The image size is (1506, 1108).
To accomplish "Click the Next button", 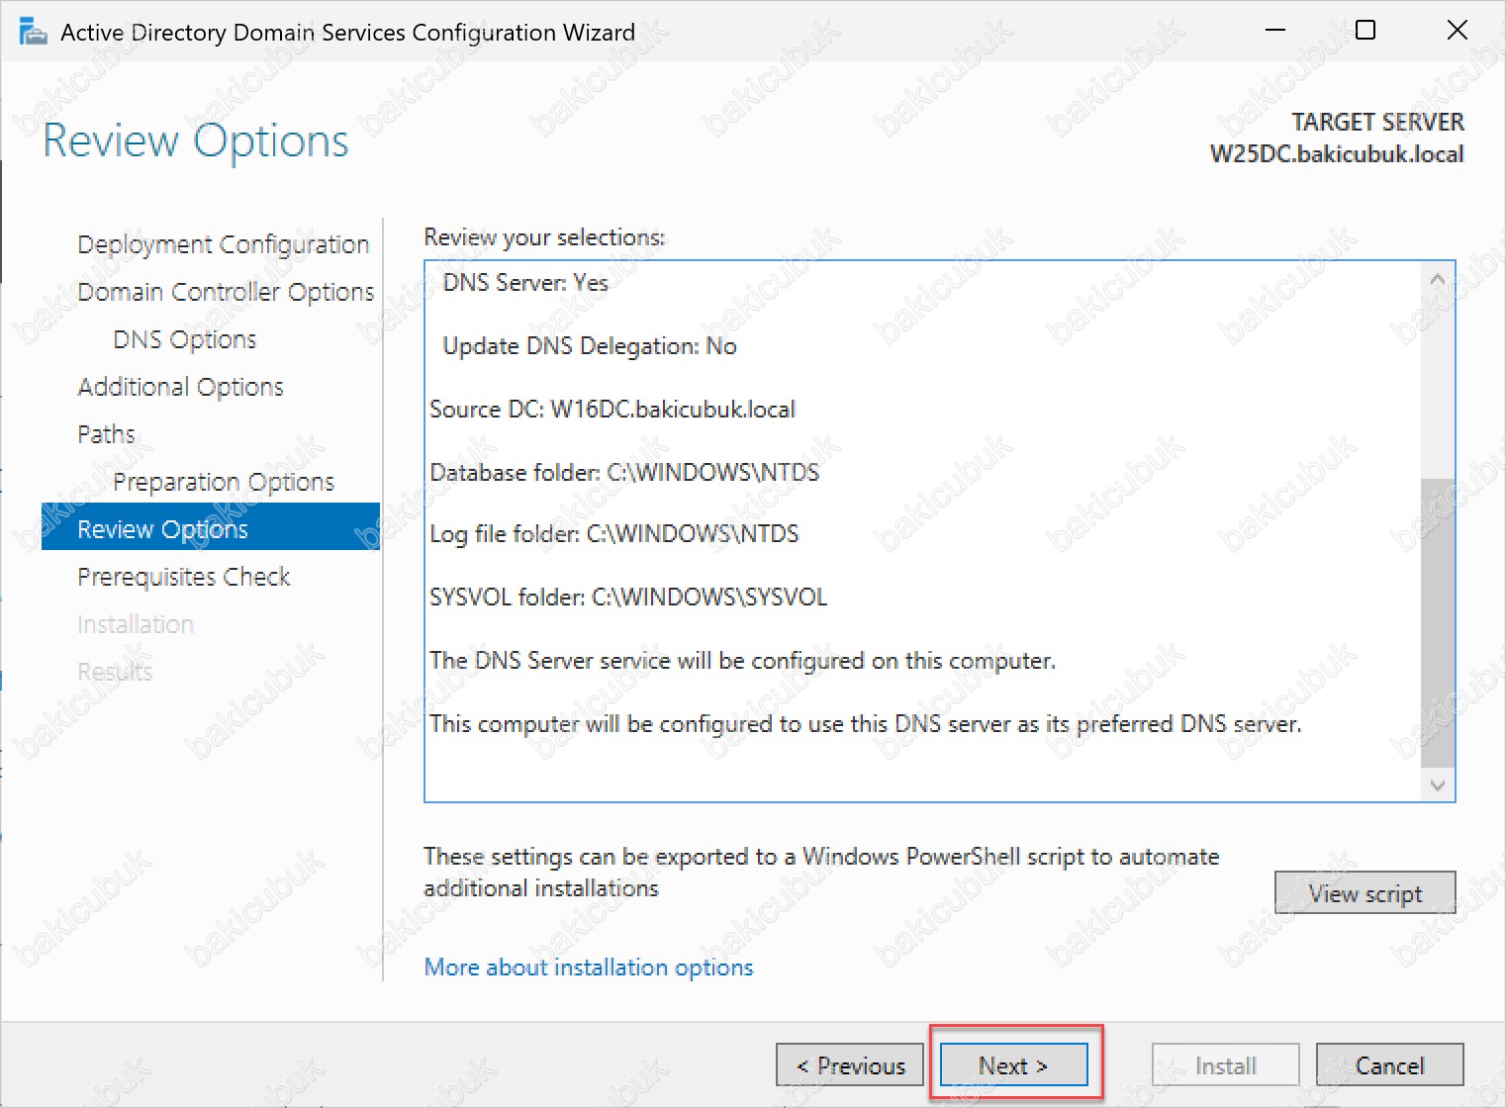I will pos(1013,1065).
